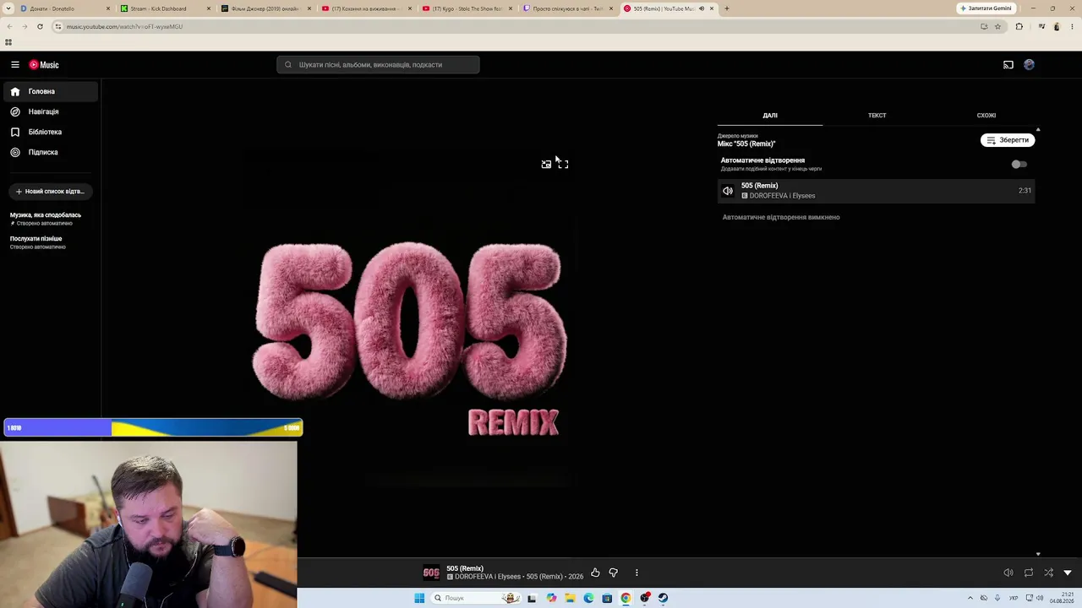This screenshot has width=1082, height=608.
Task: Click the yellow-blue donation goal progress bar
Action: (x=153, y=428)
